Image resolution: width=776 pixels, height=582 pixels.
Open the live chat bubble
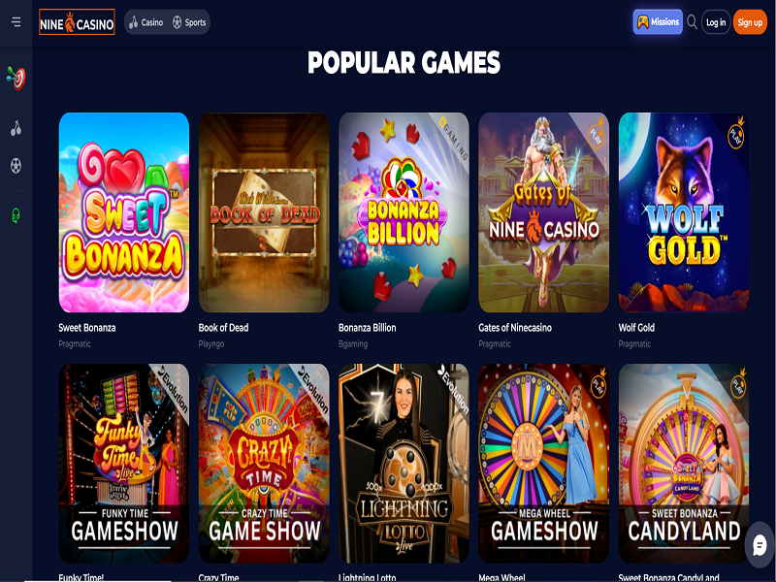760,545
